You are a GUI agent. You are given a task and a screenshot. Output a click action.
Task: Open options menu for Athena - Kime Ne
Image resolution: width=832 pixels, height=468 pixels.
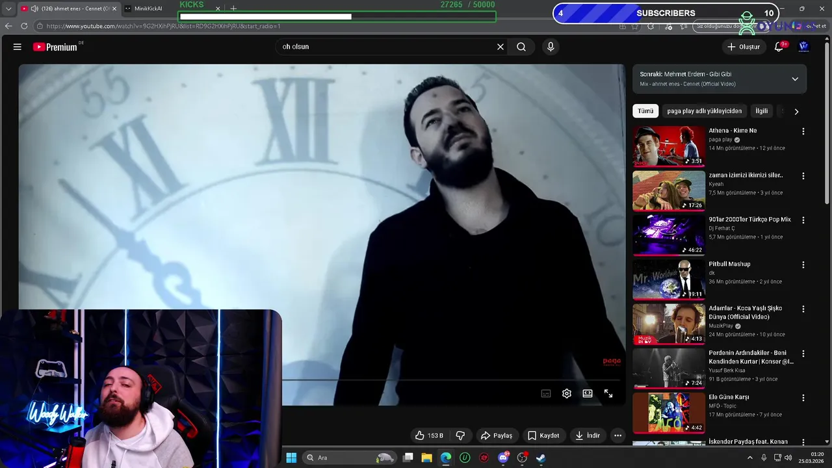point(803,131)
